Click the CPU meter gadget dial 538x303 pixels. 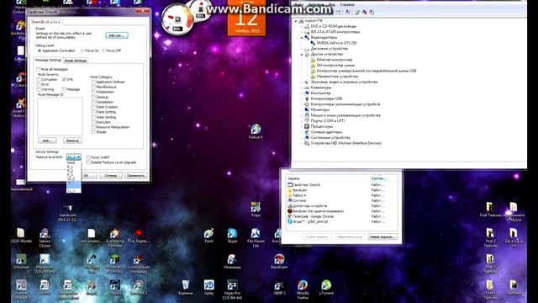coord(177,19)
